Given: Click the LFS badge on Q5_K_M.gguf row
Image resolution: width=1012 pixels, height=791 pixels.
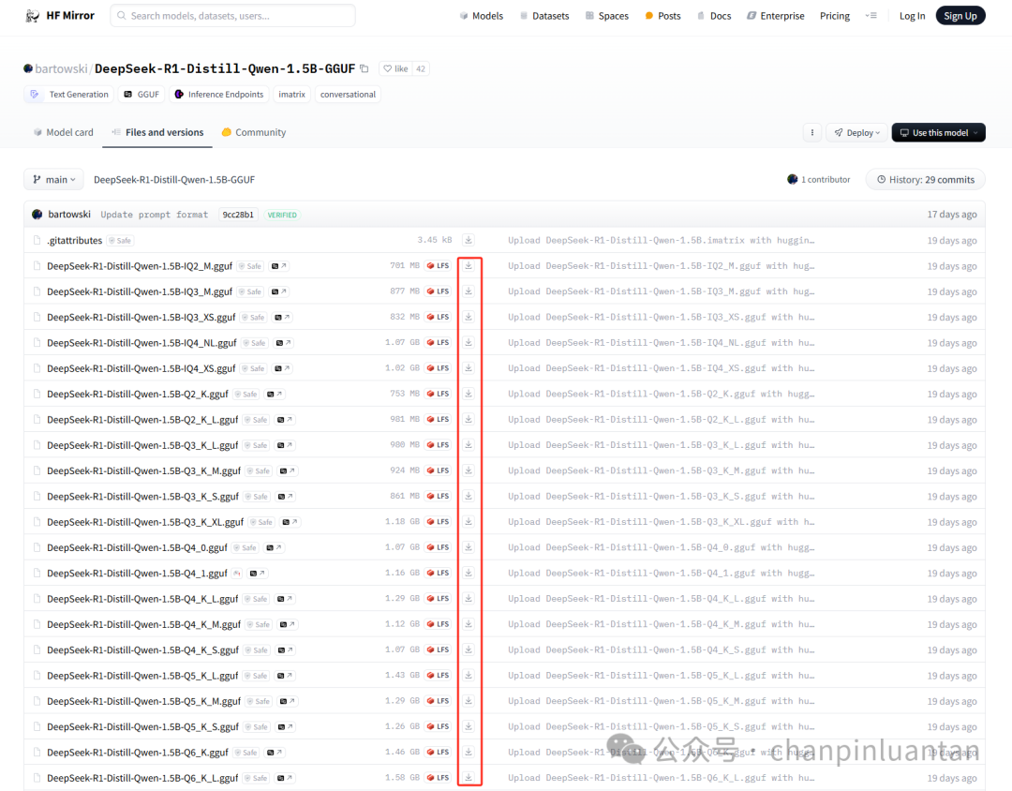Looking at the screenshot, I should (439, 701).
